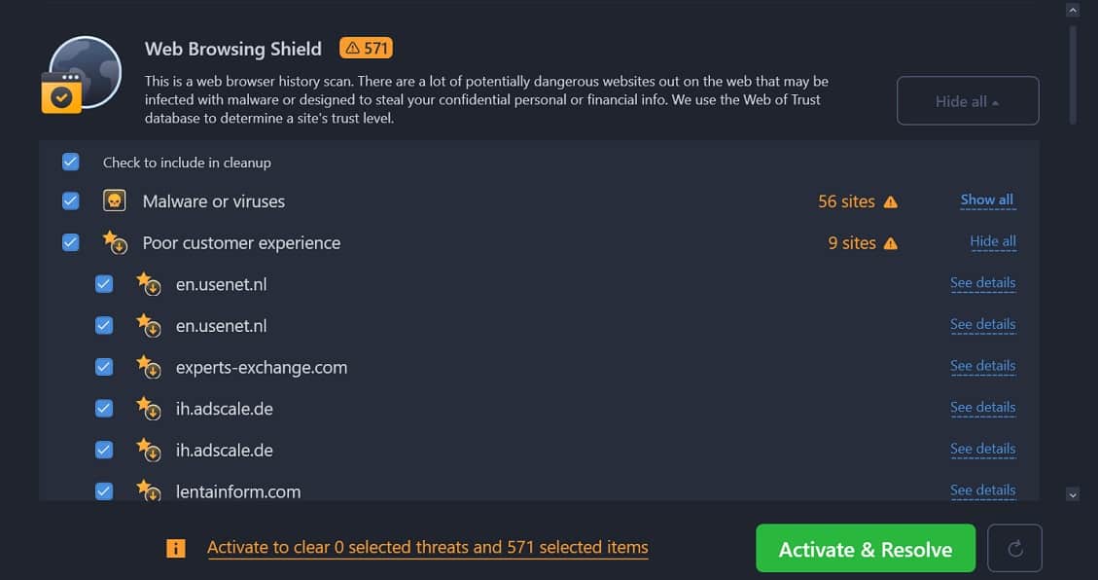Uncheck the lentainform.com checkbox
Image resolution: width=1098 pixels, height=580 pixels.
tap(104, 491)
